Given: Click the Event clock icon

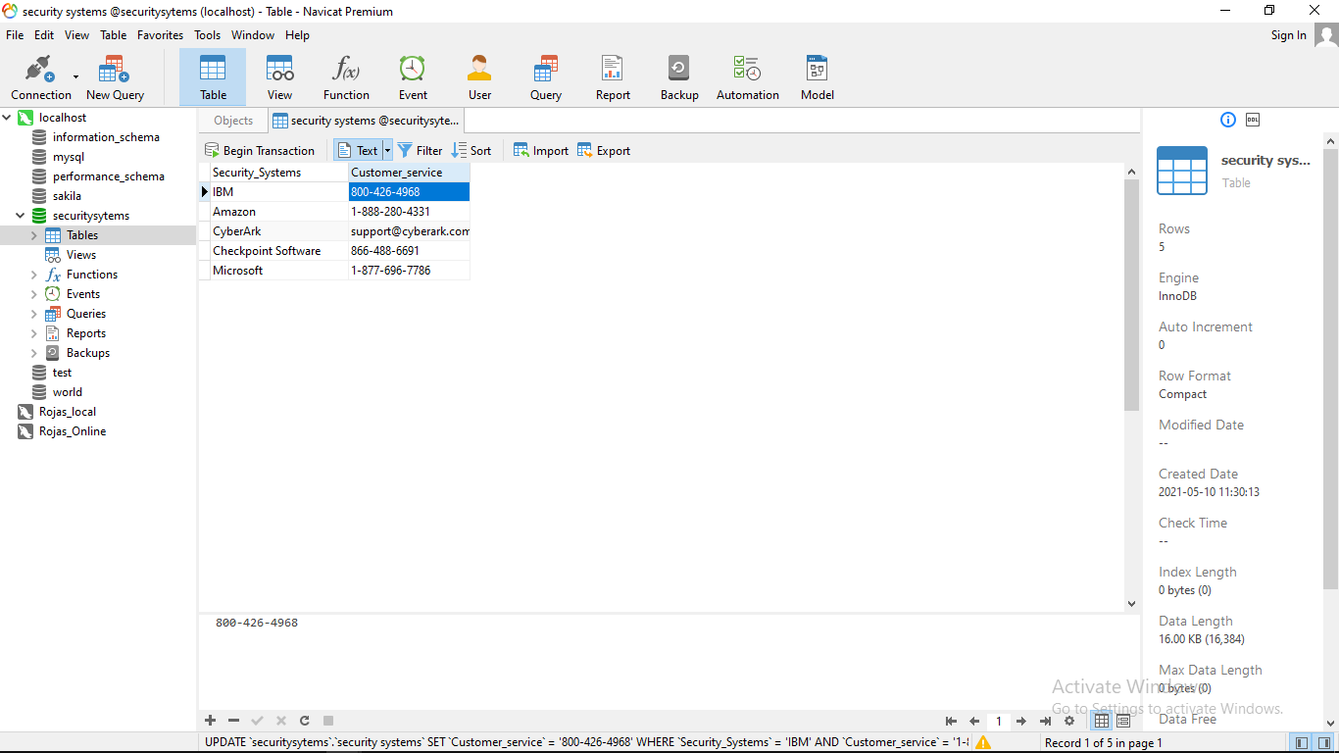Looking at the screenshot, I should (413, 77).
